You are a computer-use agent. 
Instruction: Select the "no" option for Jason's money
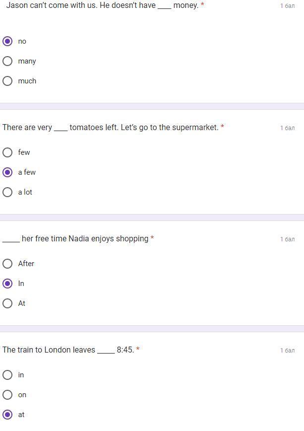coord(7,41)
